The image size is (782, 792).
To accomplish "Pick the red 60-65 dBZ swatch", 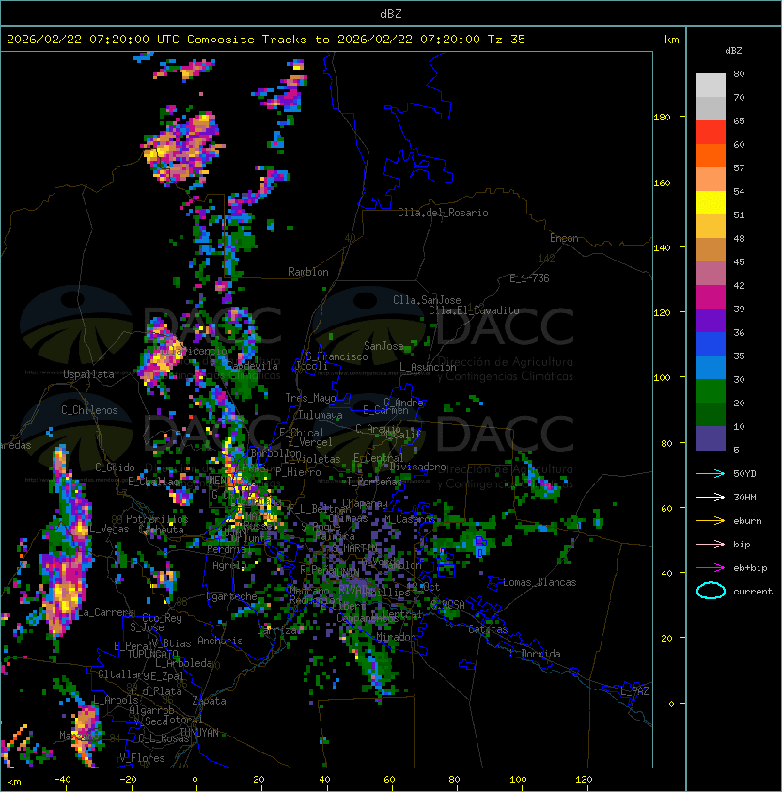I will point(711,133).
